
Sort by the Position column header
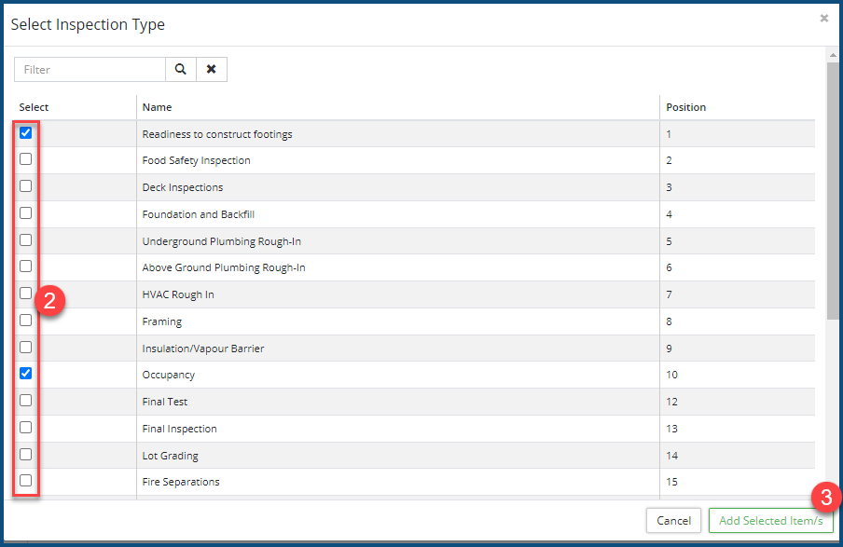(685, 107)
